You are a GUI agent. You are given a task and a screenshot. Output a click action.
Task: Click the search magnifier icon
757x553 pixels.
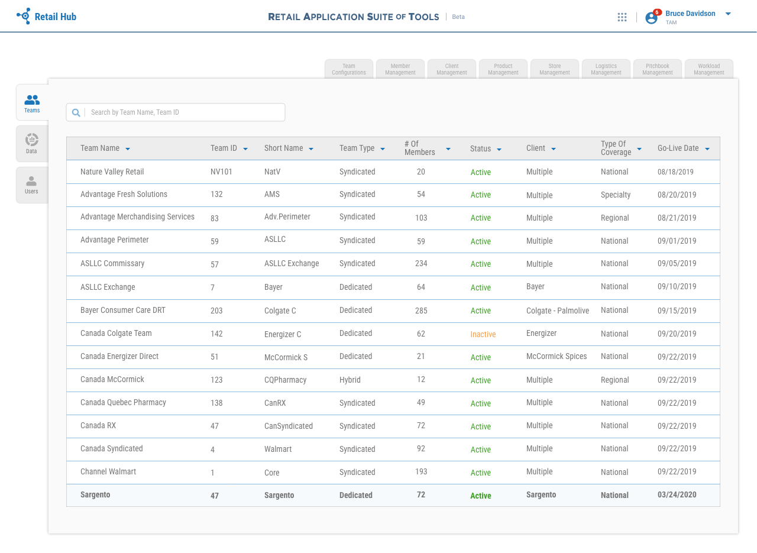click(76, 112)
